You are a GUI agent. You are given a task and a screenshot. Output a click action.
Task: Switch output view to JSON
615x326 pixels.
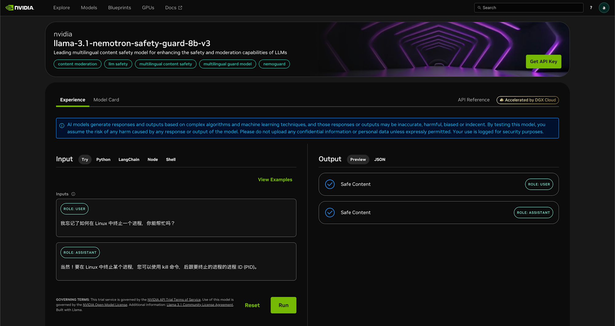coord(379,159)
